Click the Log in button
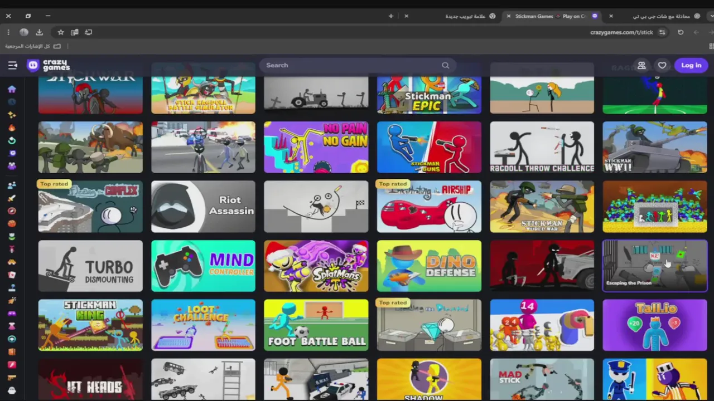Viewport: 714px width, 401px height. 691,65
